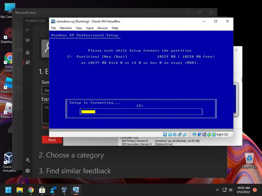Image resolution: width=262 pixels, height=196 pixels.
Task: Open the hamburger menu in Feedback Hub
Action: pyautogui.click(x=28, y=40)
